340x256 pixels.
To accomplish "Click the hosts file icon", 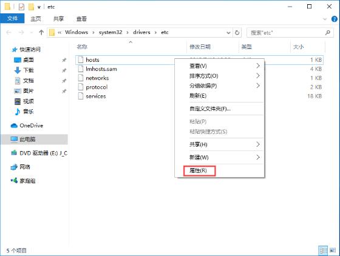I will (x=81, y=59).
